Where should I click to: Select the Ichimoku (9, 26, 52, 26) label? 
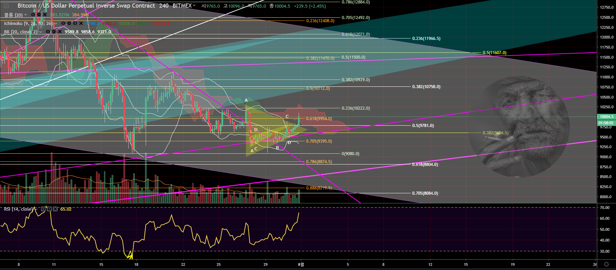[x=29, y=24]
